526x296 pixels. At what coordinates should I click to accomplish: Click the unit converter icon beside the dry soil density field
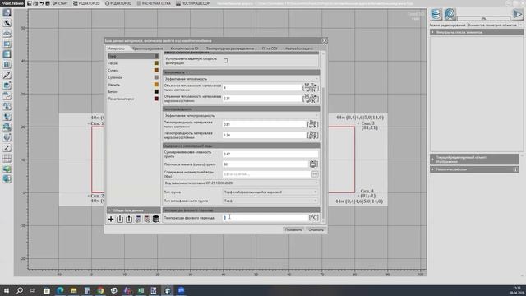coord(313,164)
